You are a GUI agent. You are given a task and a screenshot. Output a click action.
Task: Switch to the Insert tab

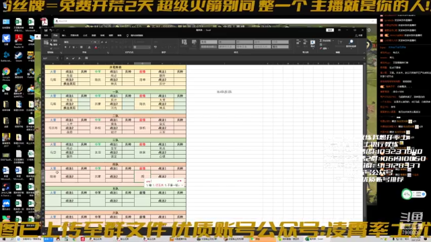[x=64, y=36]
